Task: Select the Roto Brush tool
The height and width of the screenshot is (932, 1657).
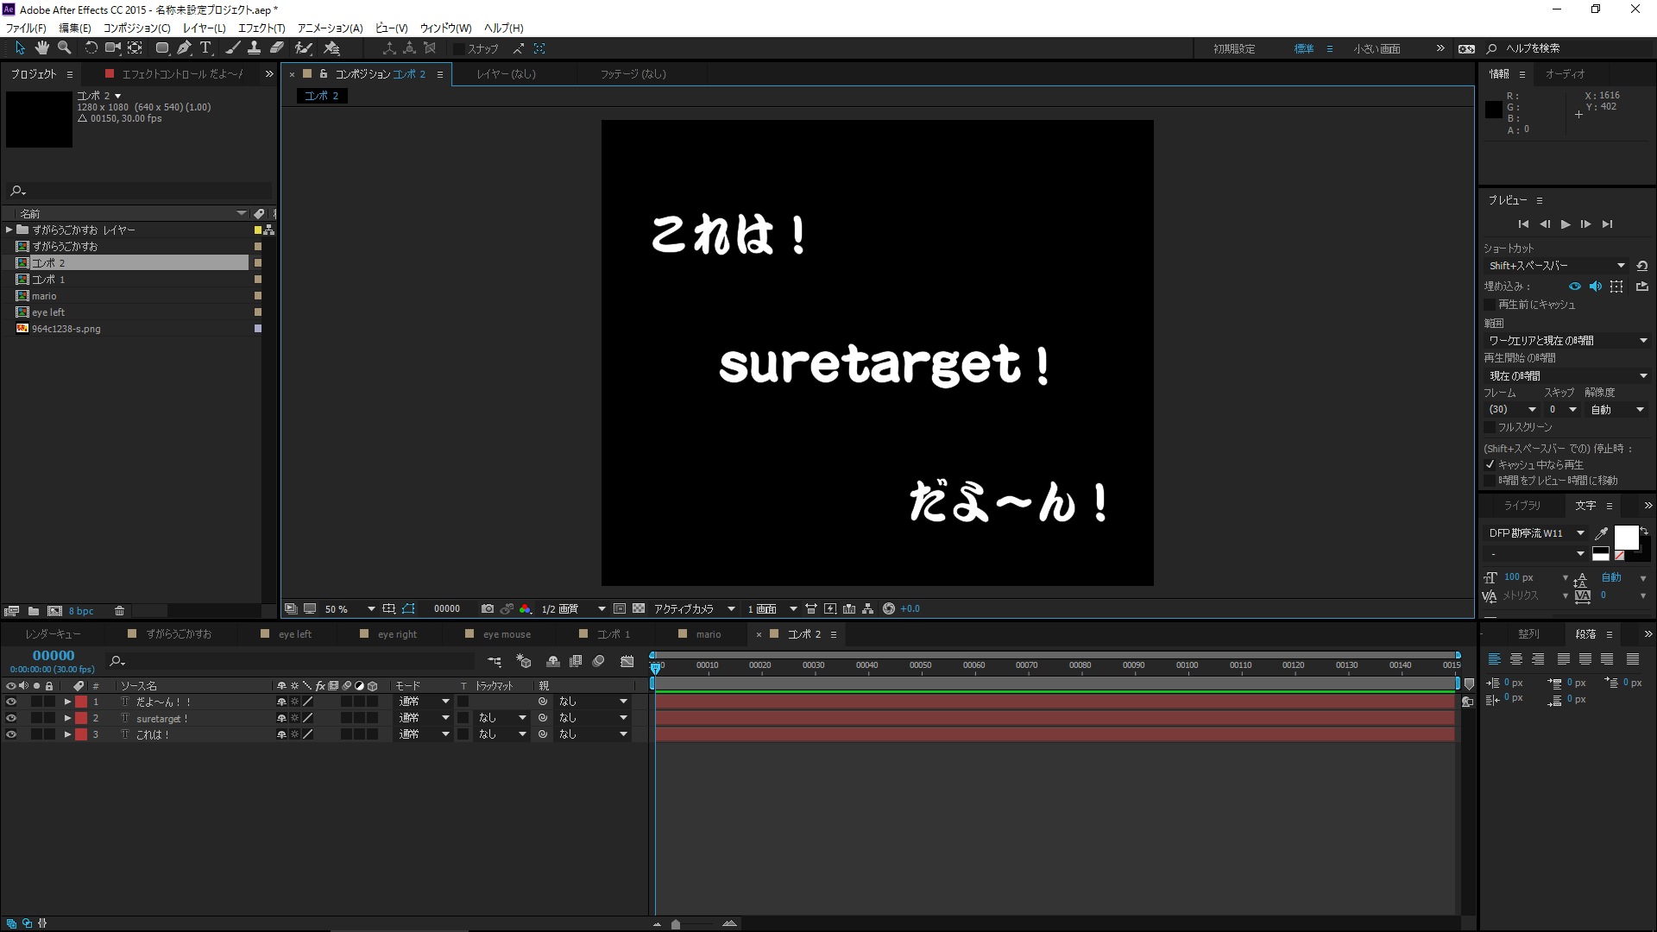Action: 304,48
